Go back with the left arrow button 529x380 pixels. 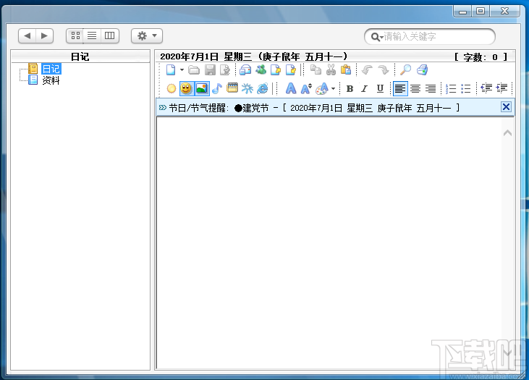[27, 35]
